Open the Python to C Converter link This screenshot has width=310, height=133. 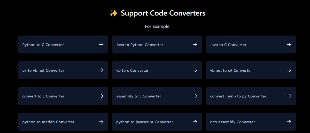point(43,45)
